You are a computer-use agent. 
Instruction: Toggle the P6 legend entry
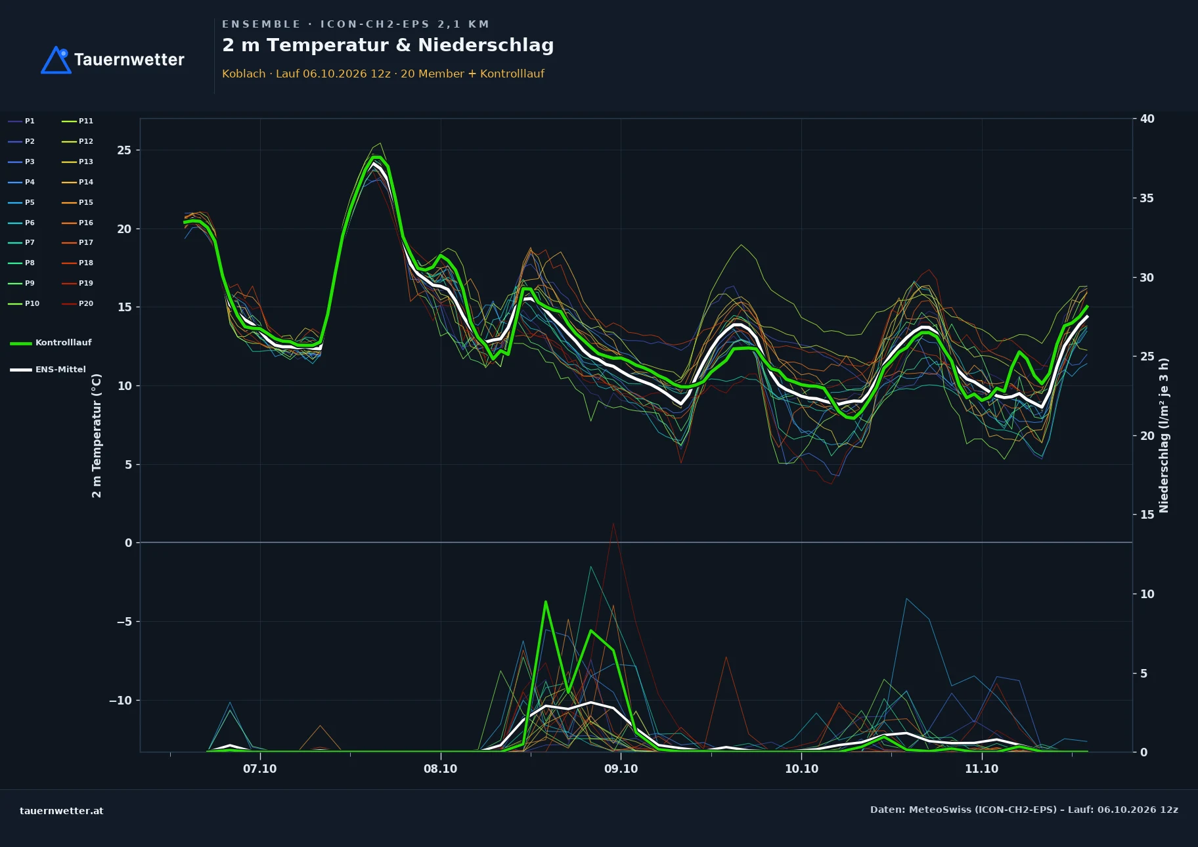(x=22, y=223)
